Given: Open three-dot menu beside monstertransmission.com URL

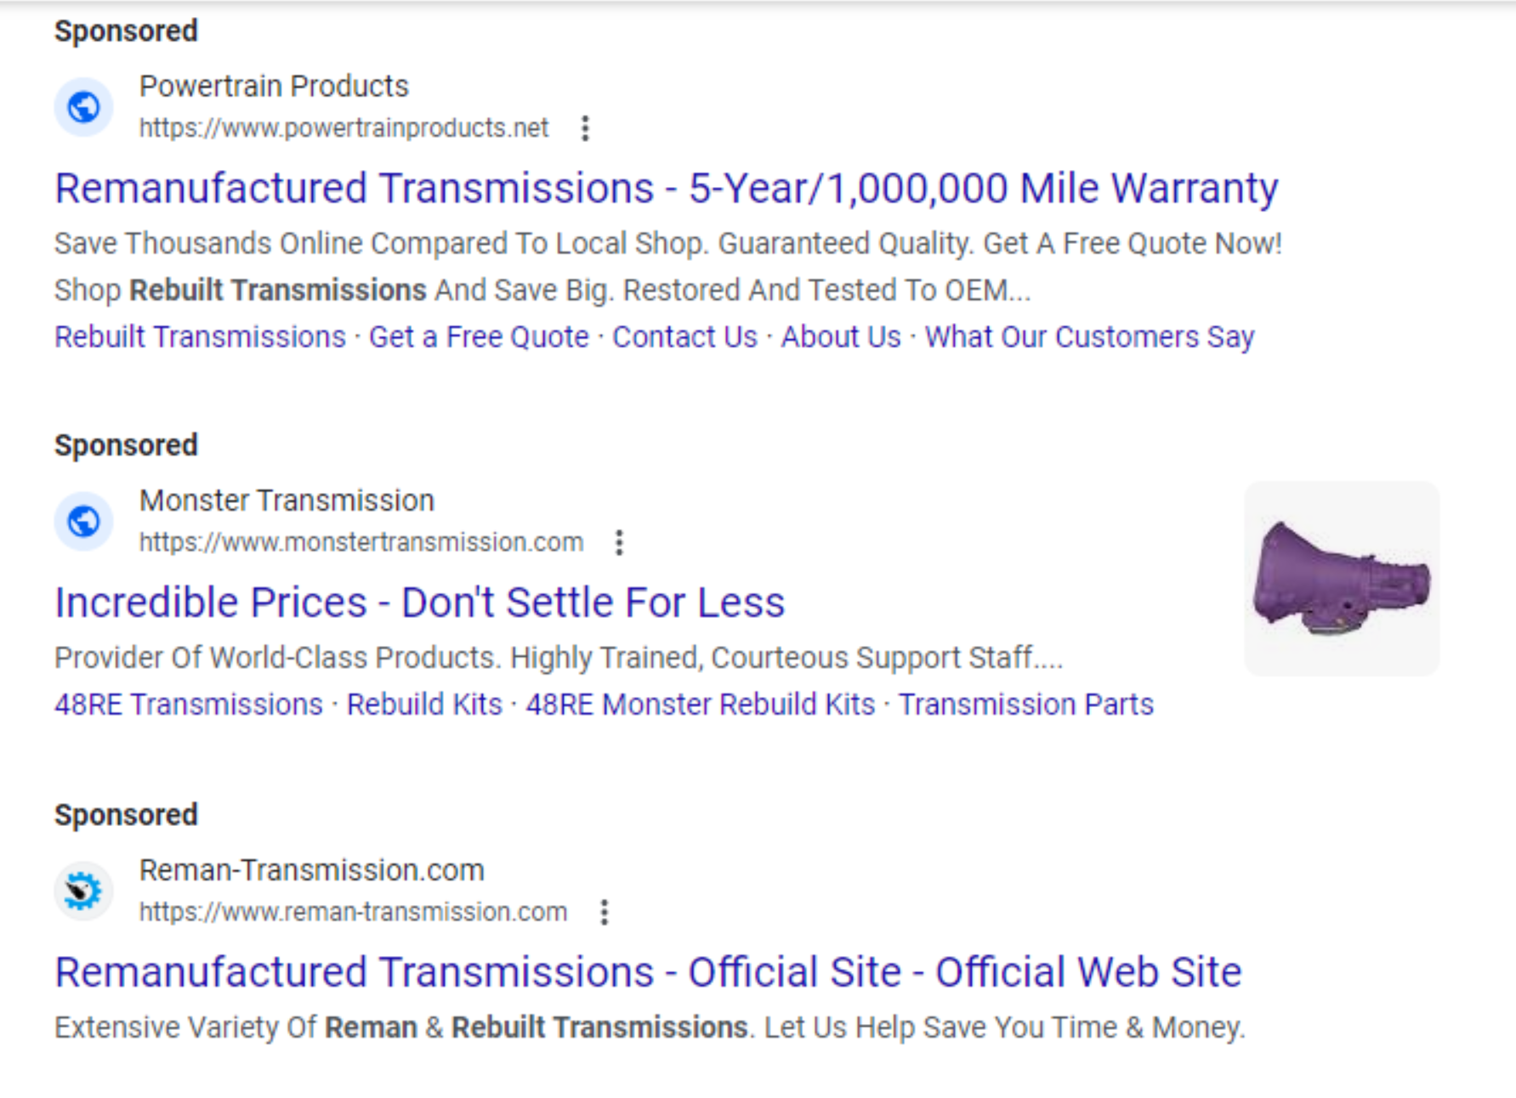Looking at the screenshot, I should 620,542.
